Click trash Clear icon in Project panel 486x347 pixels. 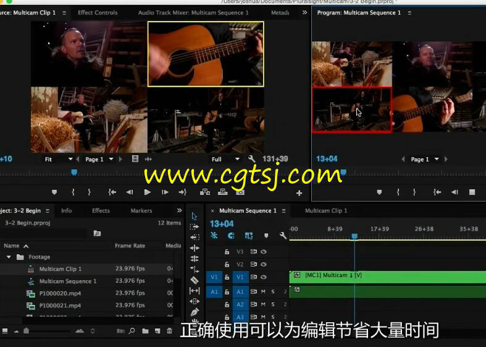tap(169, 331)
